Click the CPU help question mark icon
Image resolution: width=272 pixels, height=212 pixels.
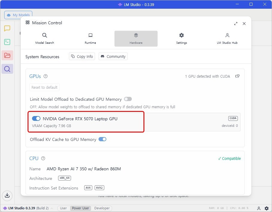(43, 158)
